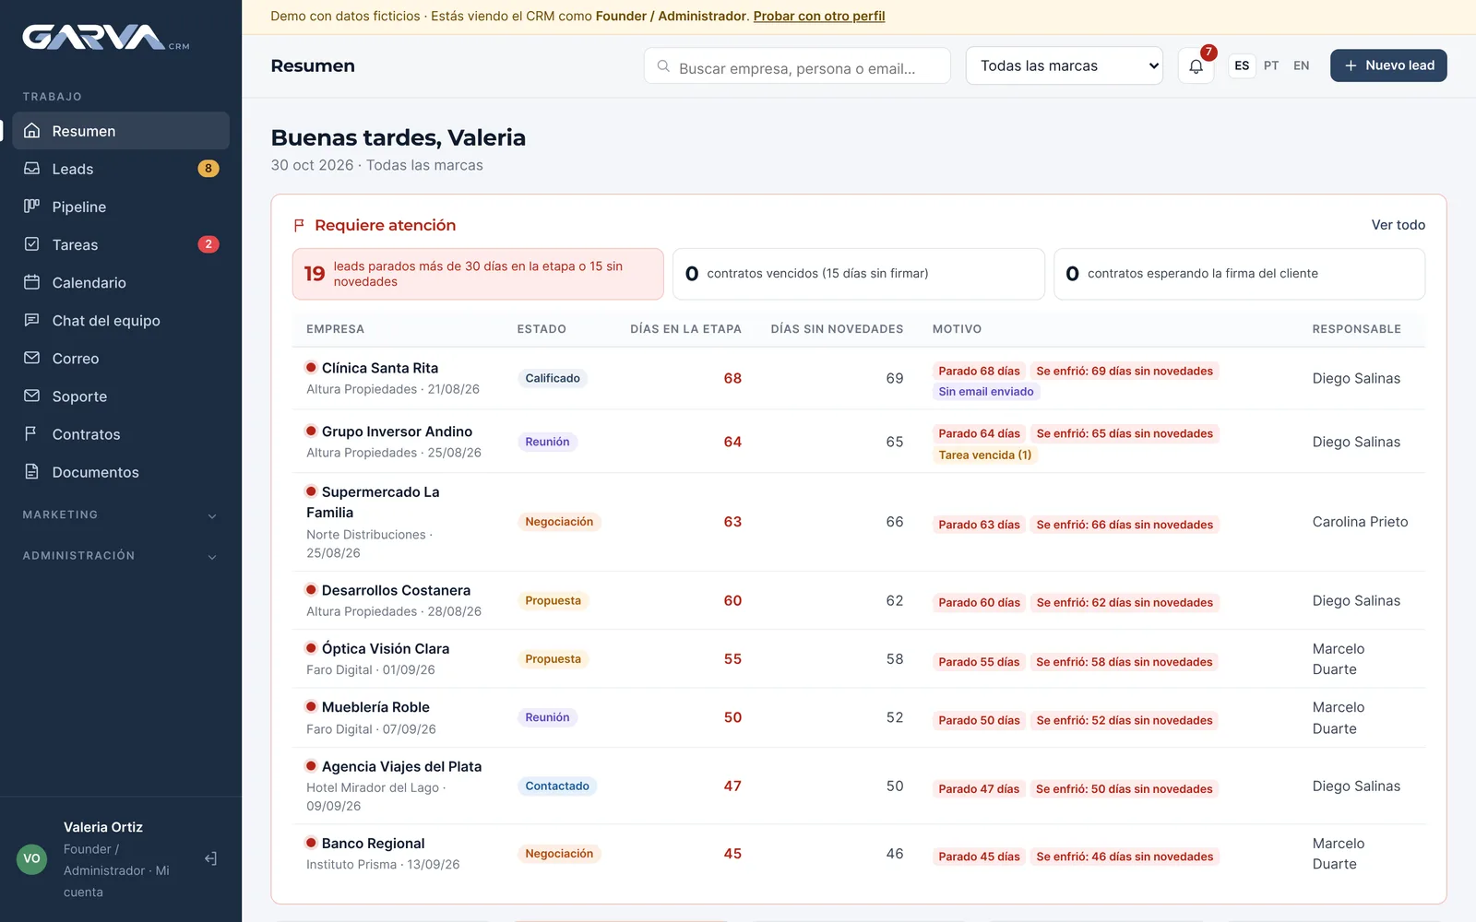Click the Contactado status badge
The width and height of the screenshot is (1476, 922).
557,786
